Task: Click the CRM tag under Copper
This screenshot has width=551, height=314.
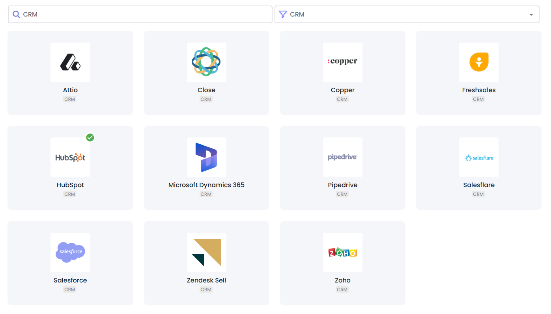Action: click(x=342, y=99)
